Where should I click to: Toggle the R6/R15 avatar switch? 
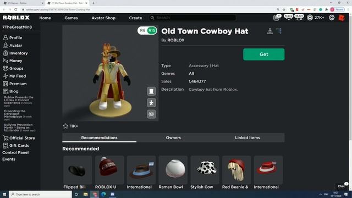tap(147, 31)
